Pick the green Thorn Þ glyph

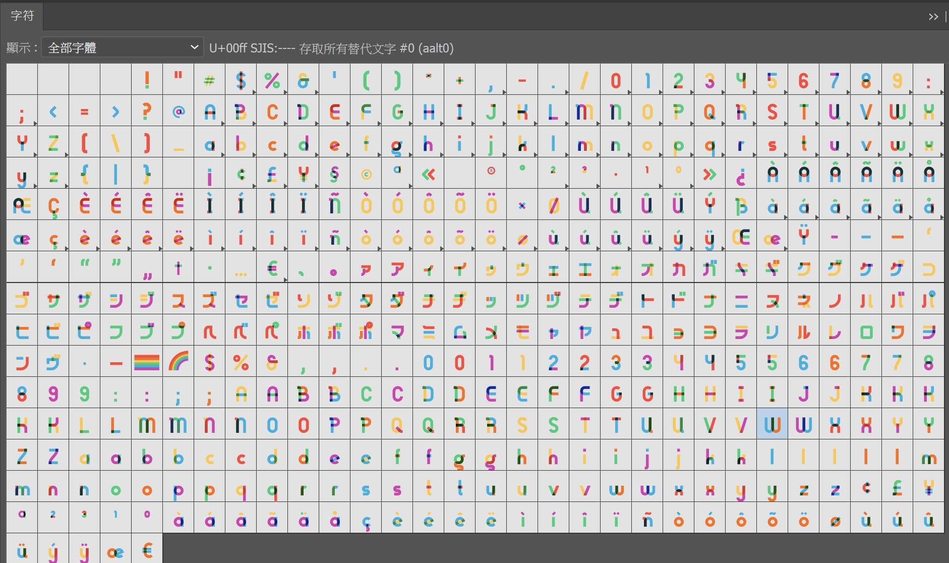(x=741, y=205)
